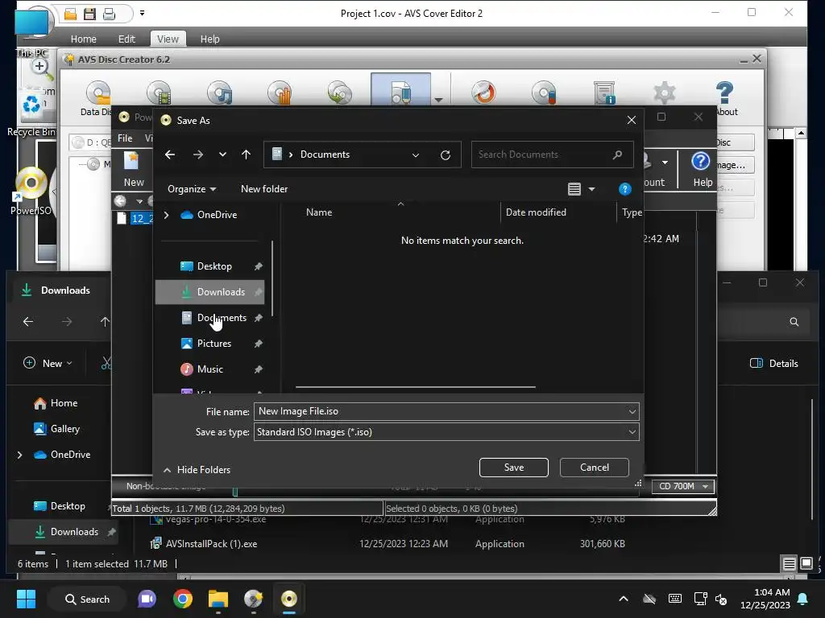Open the File name history dropdown
Image resolution: width=825 pixels, height=618 pixels.
point(632,411)
